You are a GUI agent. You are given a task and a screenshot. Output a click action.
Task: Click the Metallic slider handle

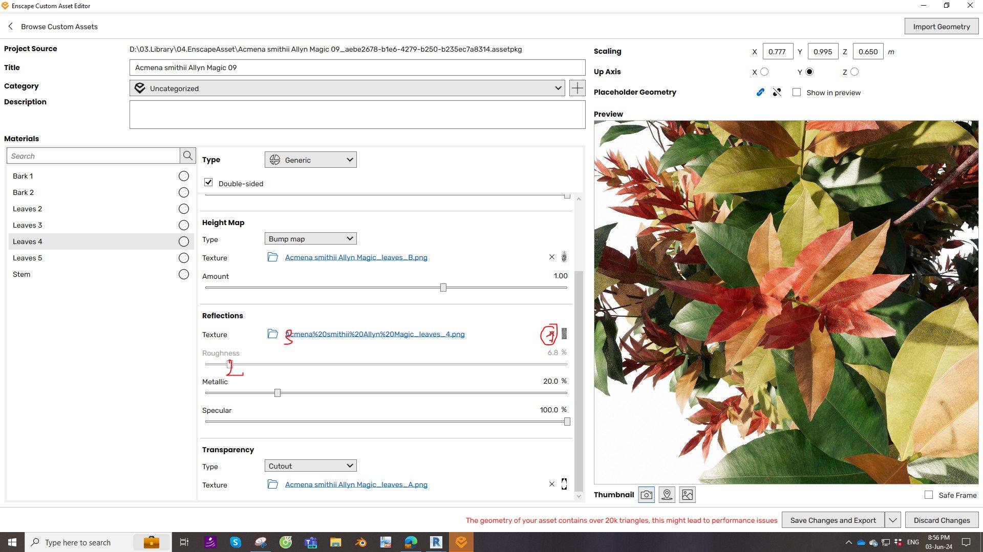[277, 393]
